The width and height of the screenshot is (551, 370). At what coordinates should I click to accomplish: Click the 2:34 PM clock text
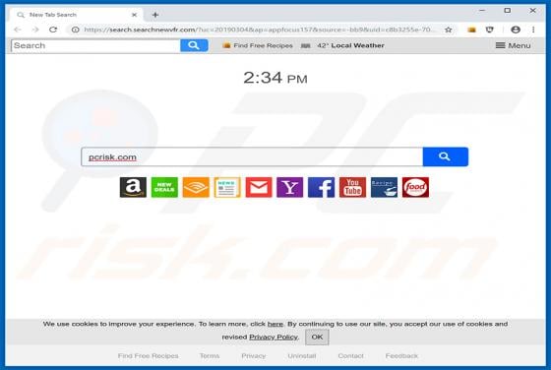pos(275,78)
